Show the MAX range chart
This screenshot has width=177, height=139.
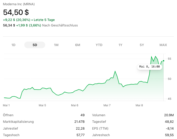pyautogui.click(x=163, y=45)
